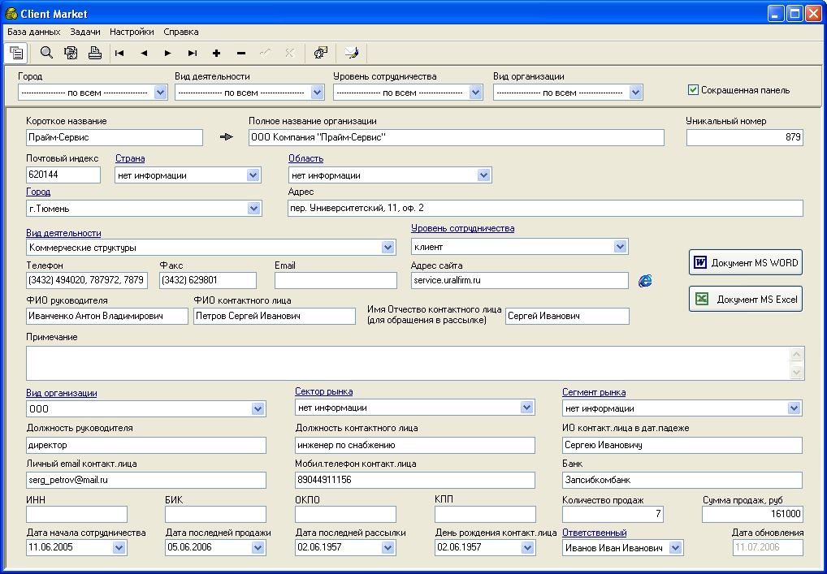Click the Client Market title bar icon
The width and height of the screenshot is (827, 574).
tap(11, 13)
